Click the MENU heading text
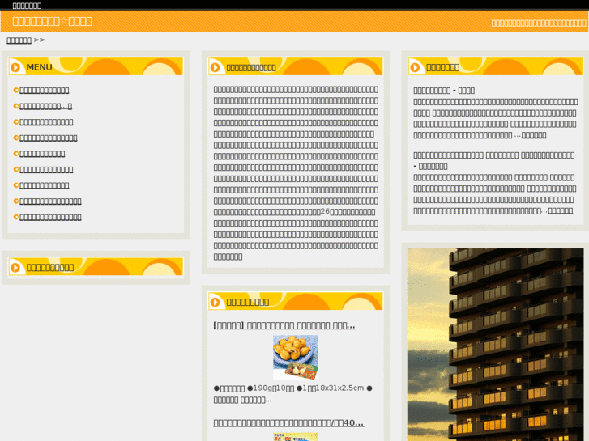Viewport: 589px width, 441px height. tap(39, 67)
